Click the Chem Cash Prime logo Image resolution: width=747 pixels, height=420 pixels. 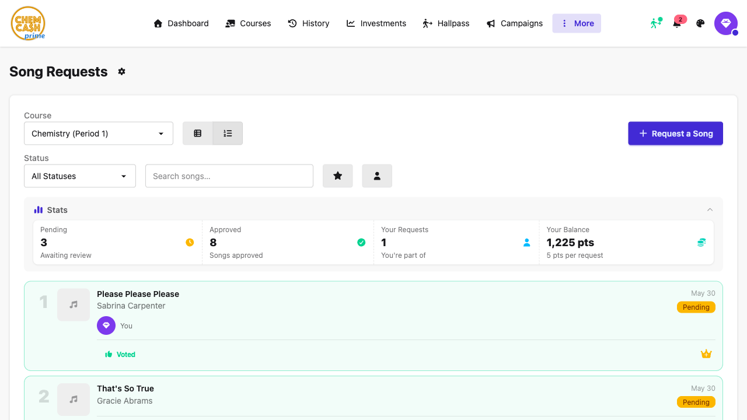[x=28, y=23]
